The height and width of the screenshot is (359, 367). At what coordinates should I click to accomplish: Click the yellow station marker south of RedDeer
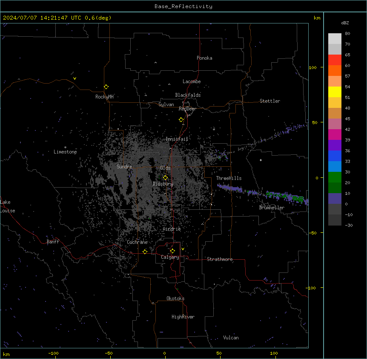(x=181, y=120)
